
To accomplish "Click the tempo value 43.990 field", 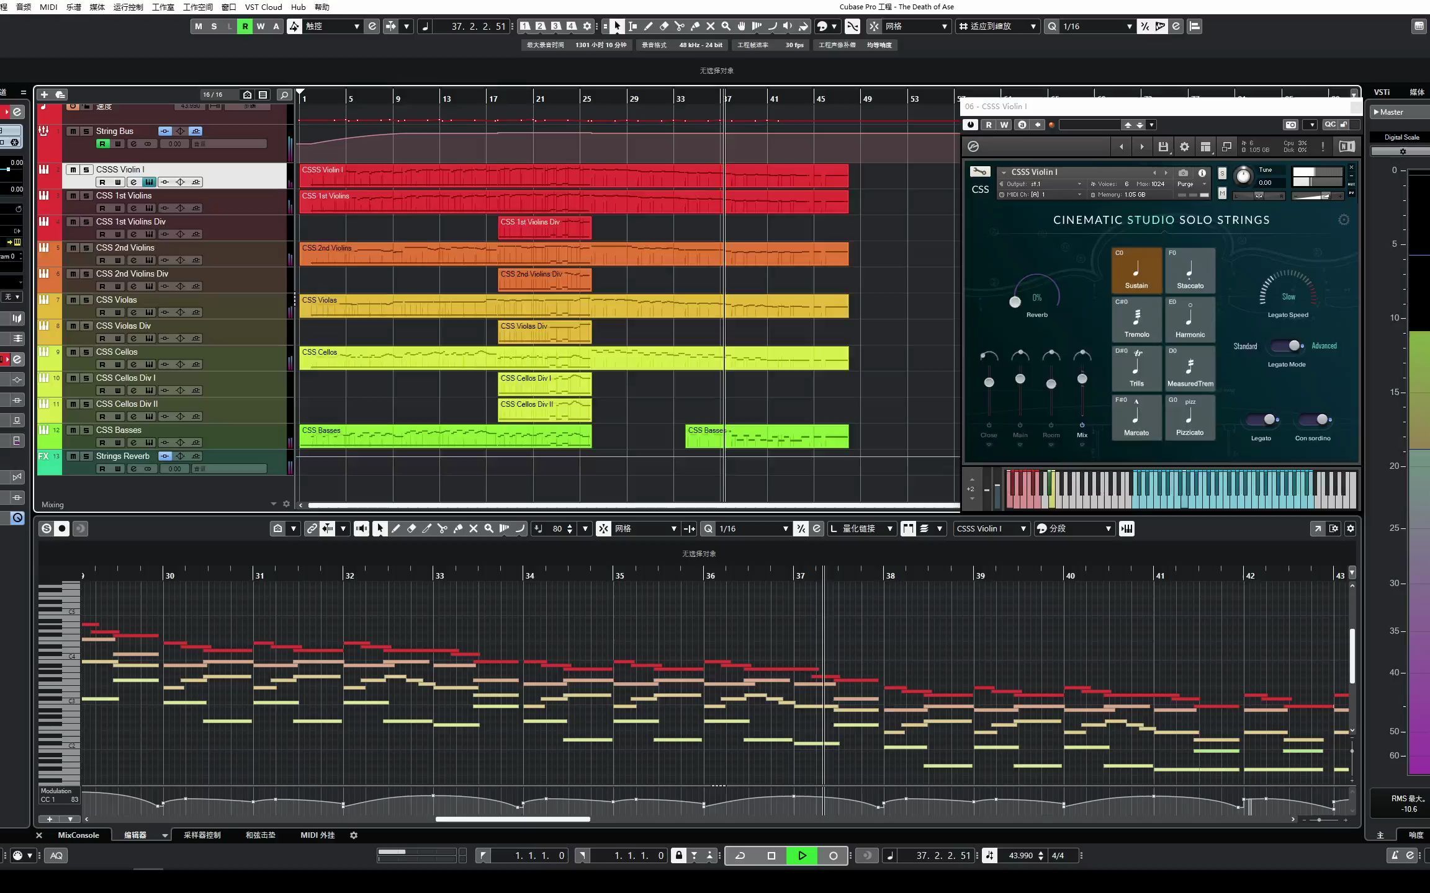I will tap(1021, 855).
